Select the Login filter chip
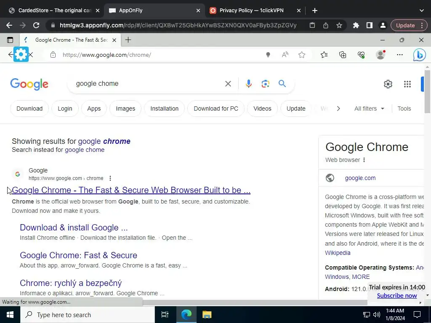 click(x=65, y=109)
